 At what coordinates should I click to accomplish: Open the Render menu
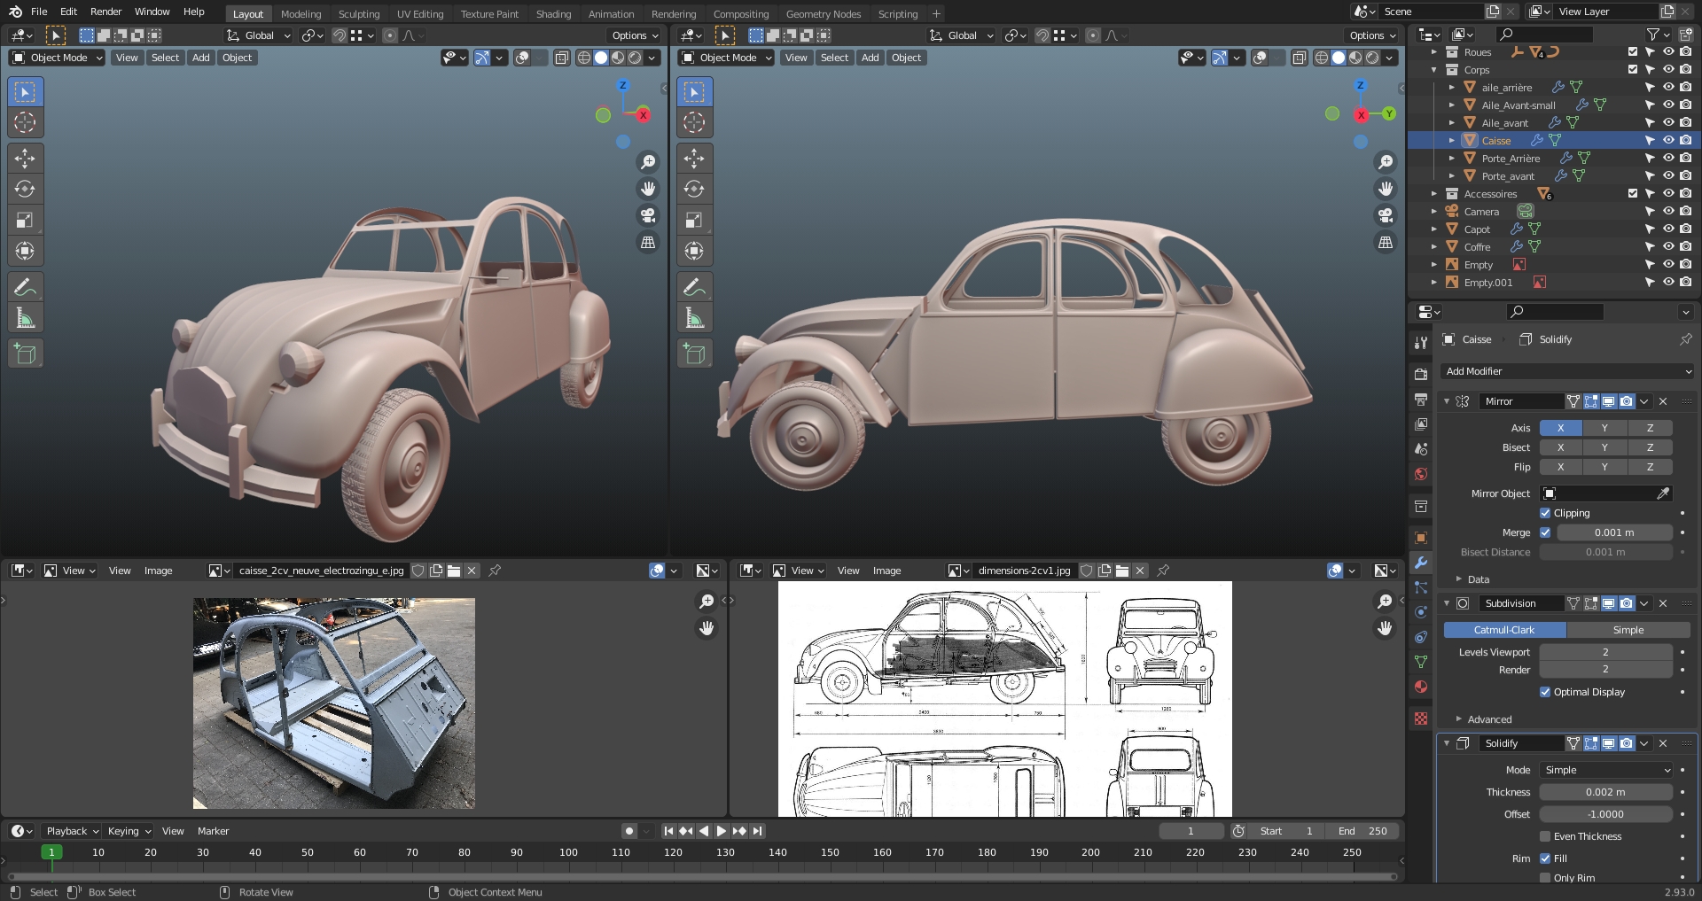[x=105, y=12]
